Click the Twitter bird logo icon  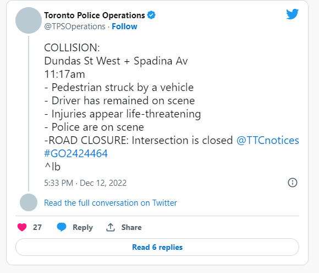tap(293, 14)
